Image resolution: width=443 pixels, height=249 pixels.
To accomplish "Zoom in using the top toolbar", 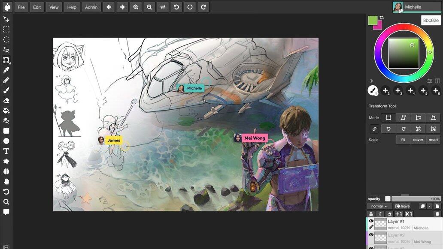I will pos(136,7).
